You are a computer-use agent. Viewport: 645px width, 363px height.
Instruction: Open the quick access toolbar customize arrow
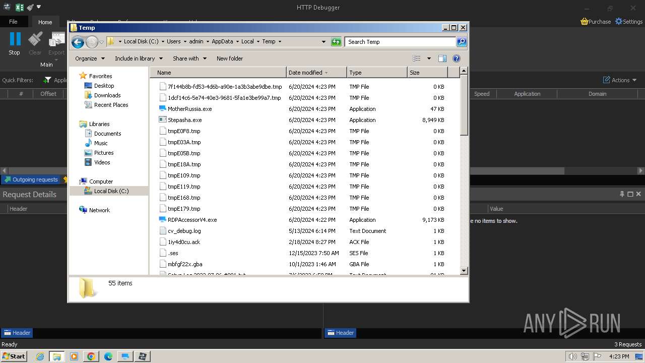click(39, 7)
